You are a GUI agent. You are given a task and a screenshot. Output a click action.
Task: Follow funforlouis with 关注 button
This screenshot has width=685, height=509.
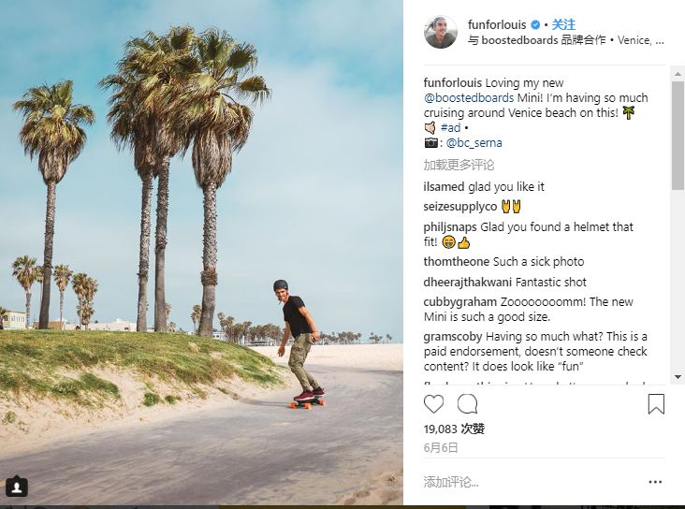click(563, 25)
